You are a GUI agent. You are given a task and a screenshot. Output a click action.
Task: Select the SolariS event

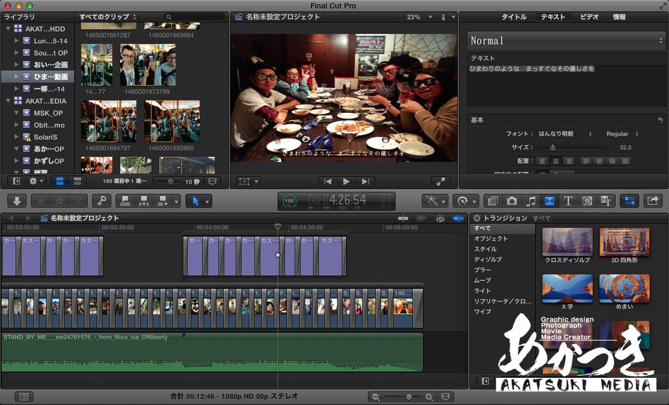click(38, 137)
